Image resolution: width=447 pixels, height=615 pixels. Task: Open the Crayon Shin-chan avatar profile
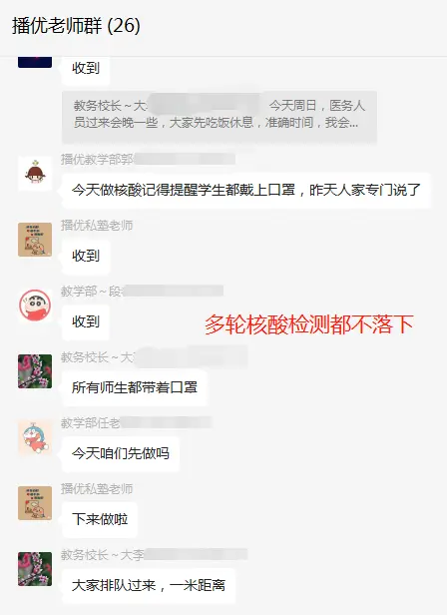(35, 306)
